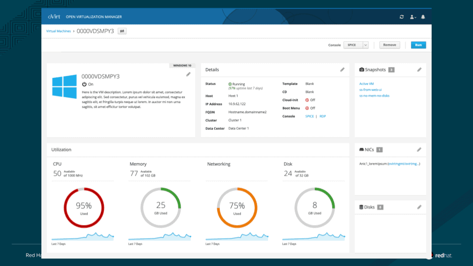473x266 pixels.
Task: Click the swap VM button beside name
Action: pyautogui.click(x=122, y=31)
